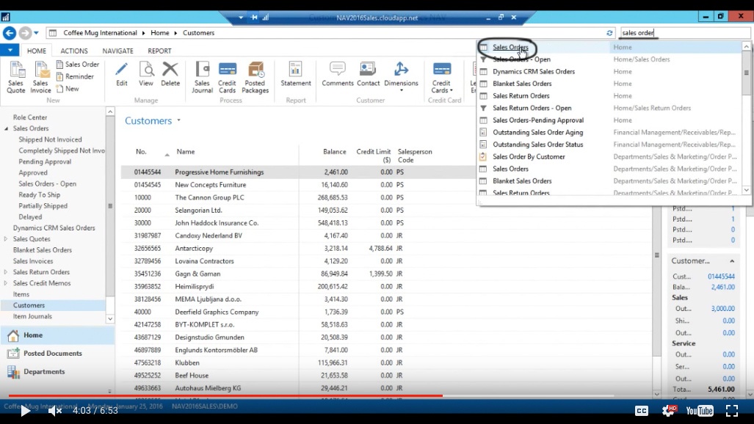
Task: Open the View icon for the customer
Action: (x=148, y=77)
